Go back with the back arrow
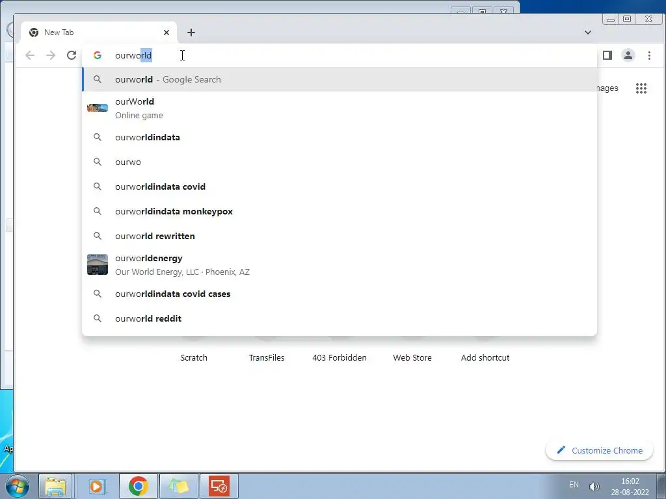The width and height of the screenshot is (666, 499). pyautogui.click(x=30, y=55)
